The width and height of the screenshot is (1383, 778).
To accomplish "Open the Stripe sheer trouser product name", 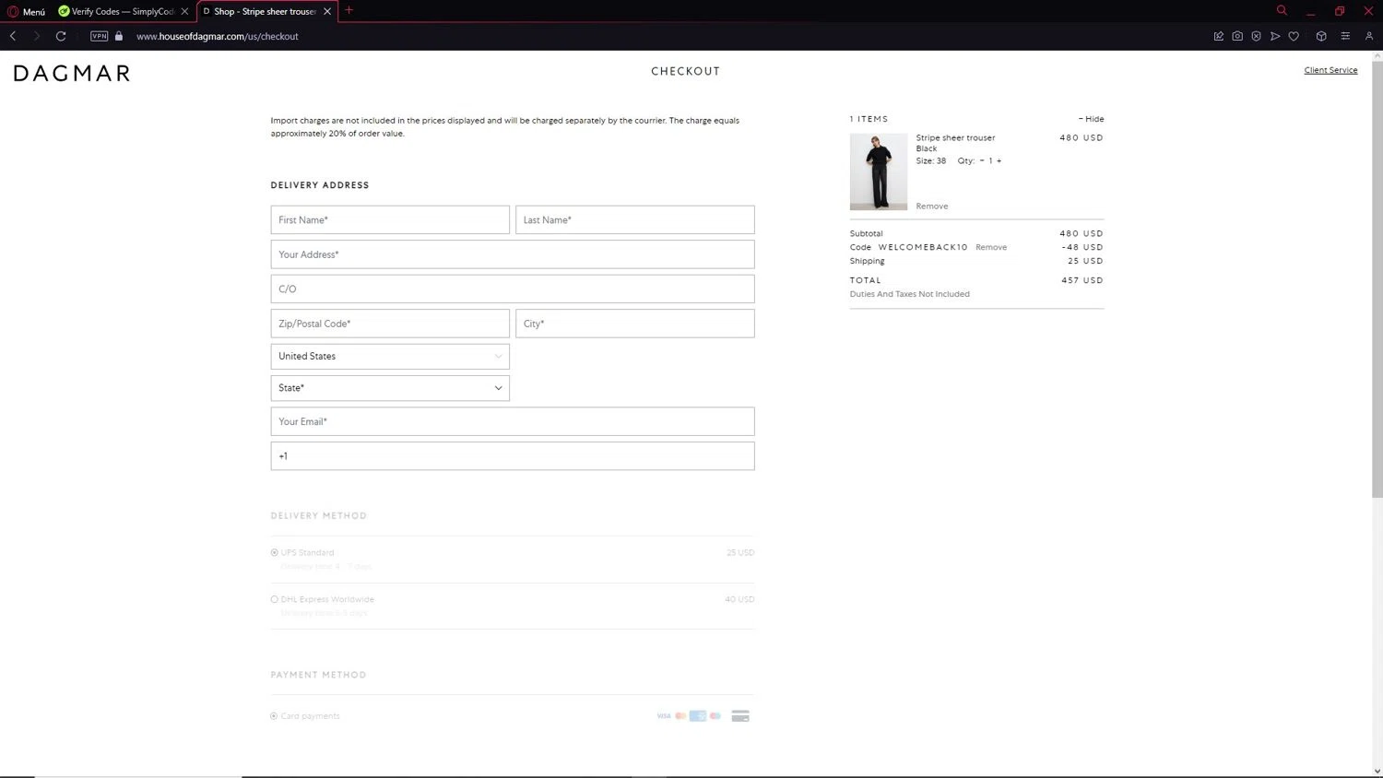I will (955, 137).
